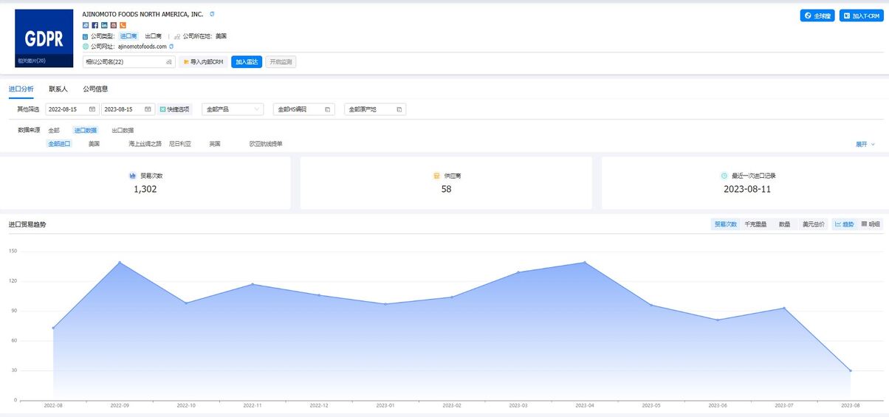889x417 pixels.
Task: Click the 导入内部CRM button
Action: 203,62
